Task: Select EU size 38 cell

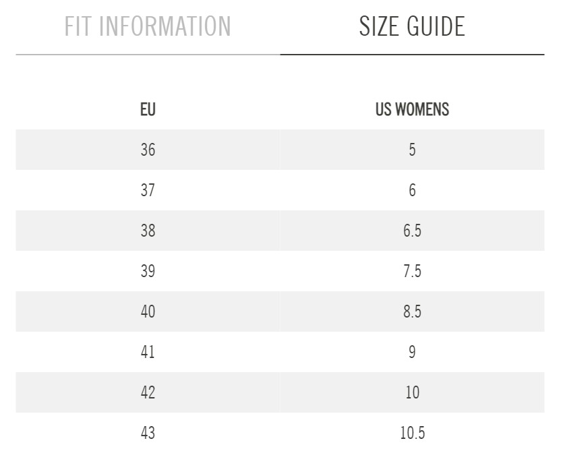Action: pos(148,231)
